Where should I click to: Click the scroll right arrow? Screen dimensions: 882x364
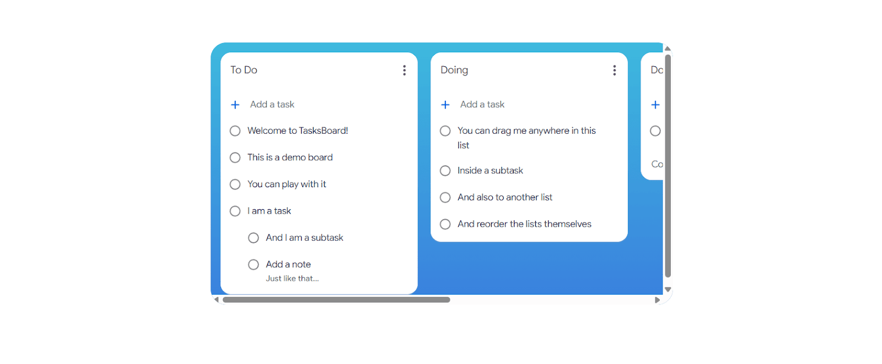coord(657,300)
